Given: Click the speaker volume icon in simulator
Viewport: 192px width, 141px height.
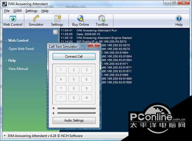Looking at the screenshot, I should point(54,108).
